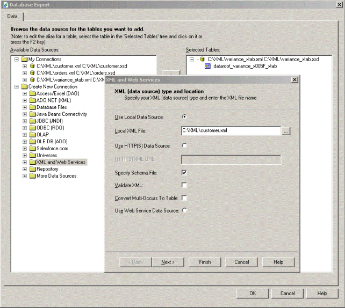Select dataroot_variance_x005F_xtab table label
This screenshot has width=345, height=308.
245,66
